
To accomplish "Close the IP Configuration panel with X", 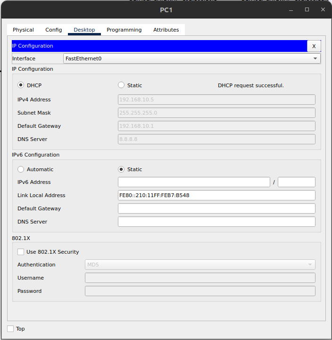I will tap(314, 46).
